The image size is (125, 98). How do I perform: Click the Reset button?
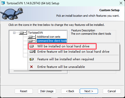[x=24, y=91]
